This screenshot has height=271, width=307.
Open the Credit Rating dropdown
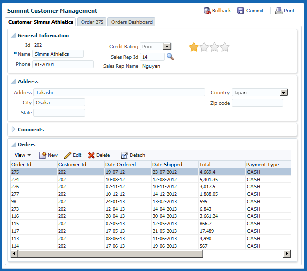pos(167,46)
